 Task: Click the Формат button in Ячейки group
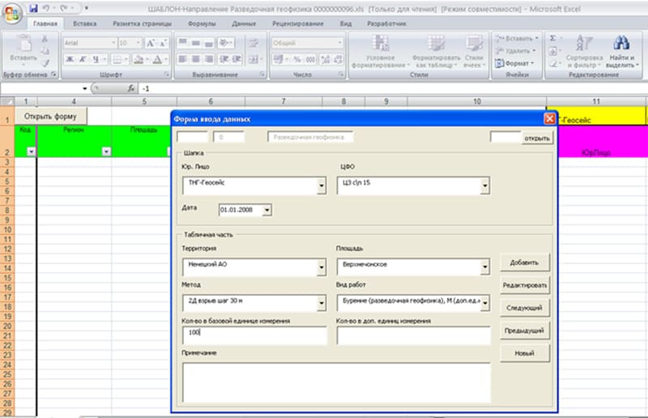coord(516,63)
